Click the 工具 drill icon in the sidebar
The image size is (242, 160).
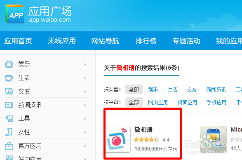click(x=9, y=119)
